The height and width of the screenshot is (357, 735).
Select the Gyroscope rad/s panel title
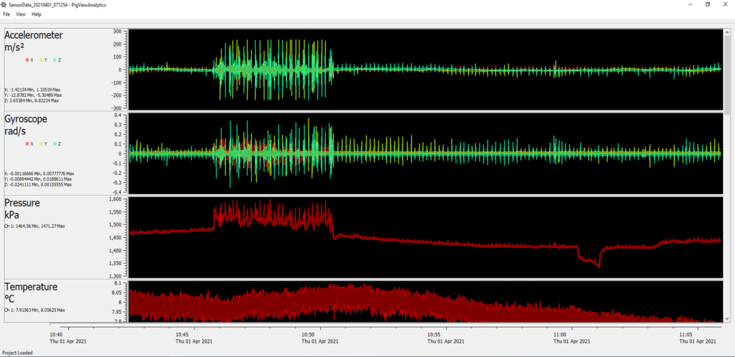coord(26,125)
